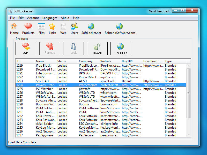Select the W8Soft Win... row

pyautogui.click(x=101, y=93)
